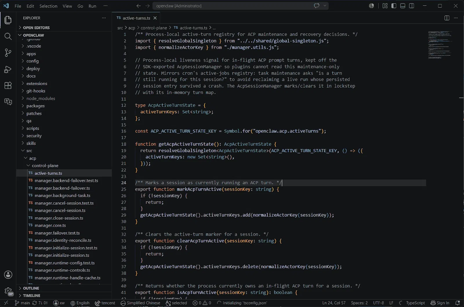Open the Run and Debug view
The height and width of the screenshot is (307, 464).
point(8,69)
